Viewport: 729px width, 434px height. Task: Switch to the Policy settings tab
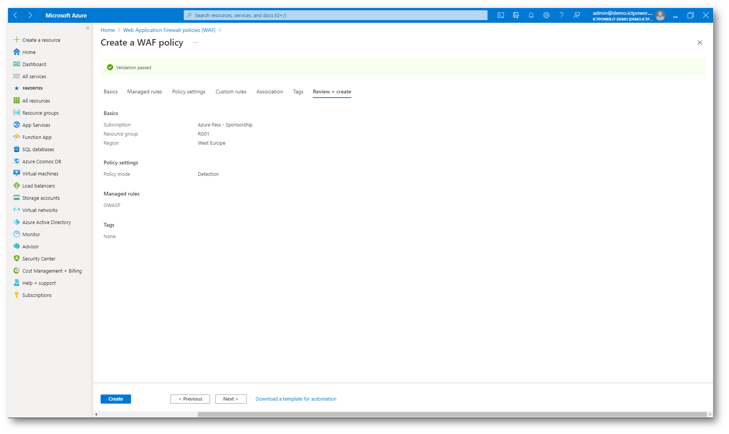tap(189, 92)
